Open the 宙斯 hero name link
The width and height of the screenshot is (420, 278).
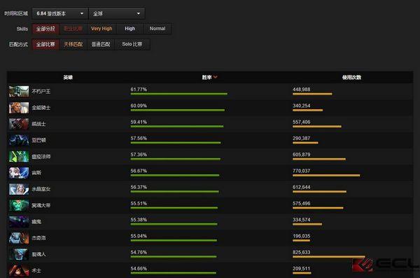point(36,173)
